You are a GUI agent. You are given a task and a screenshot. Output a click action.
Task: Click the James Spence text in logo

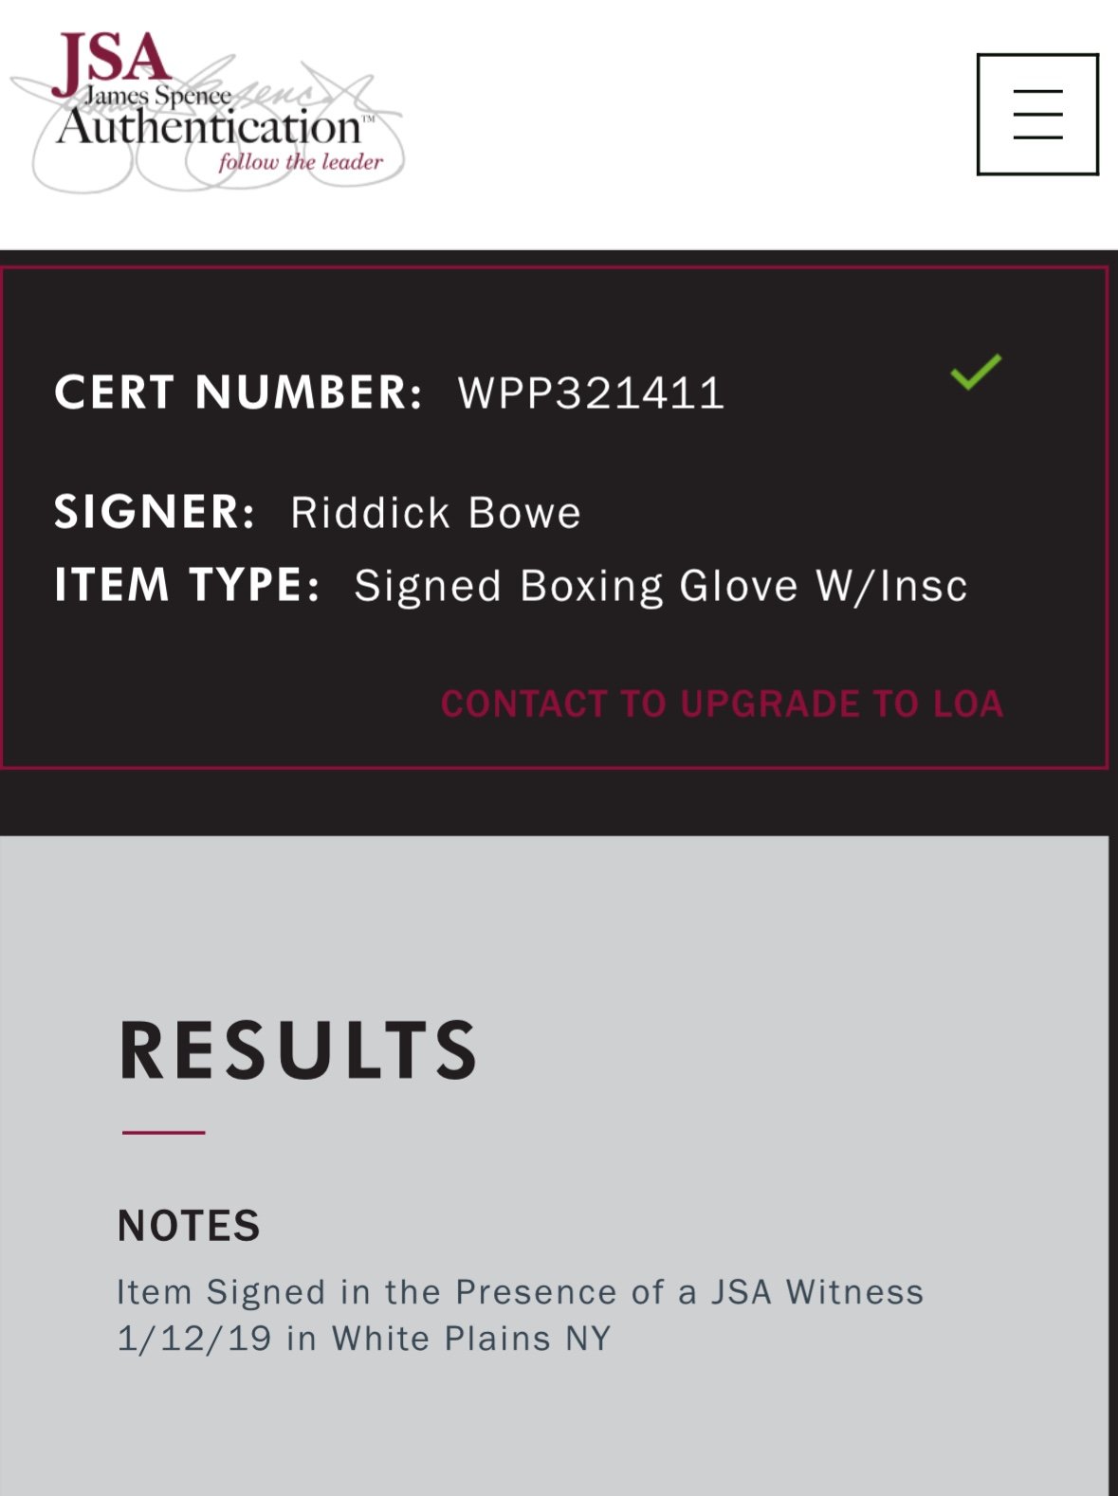tap(158, 96)
